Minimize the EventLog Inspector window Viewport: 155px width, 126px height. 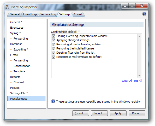pyautogui.click(x=125, y=6)
